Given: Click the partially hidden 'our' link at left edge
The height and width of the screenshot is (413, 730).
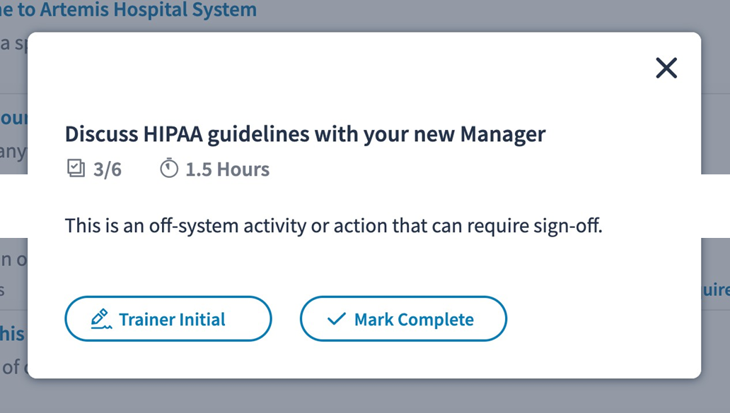Looking at the screenshot, I should (13, 117).
